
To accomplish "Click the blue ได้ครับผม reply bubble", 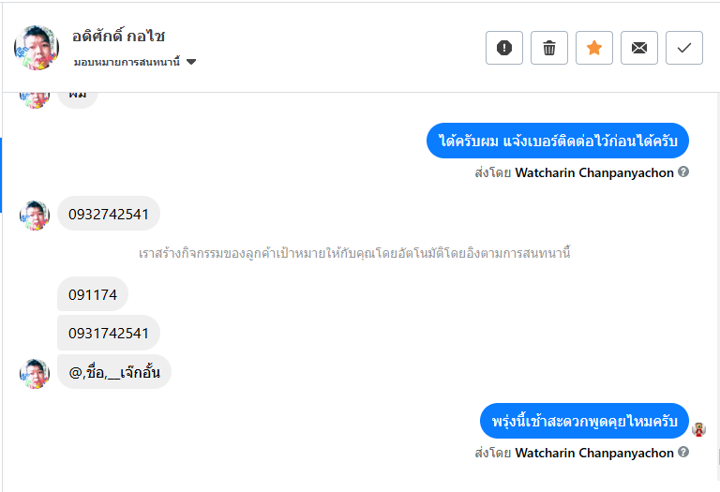I will (558, 141).
